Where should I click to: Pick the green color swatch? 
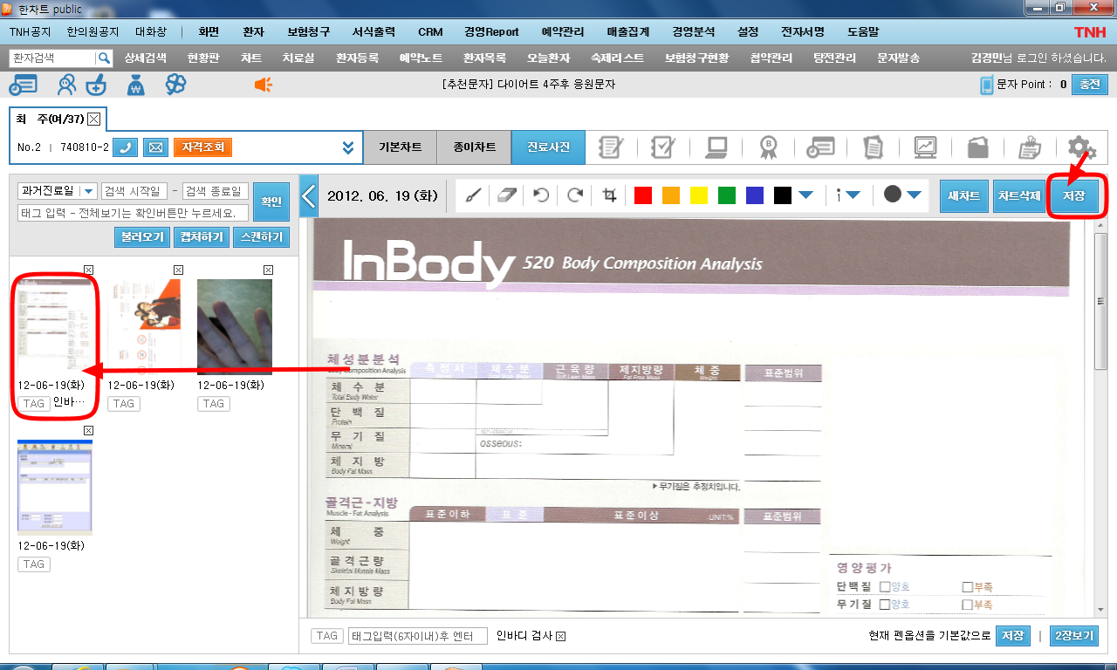pyautogui.click(x=727, y=195)
